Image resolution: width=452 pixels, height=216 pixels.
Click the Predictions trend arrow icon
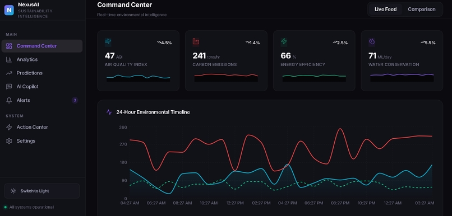tap(9, 73)
